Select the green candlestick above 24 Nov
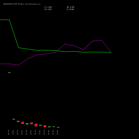The width and height of the screenshot is (139, 139). (x=27, y=124)
